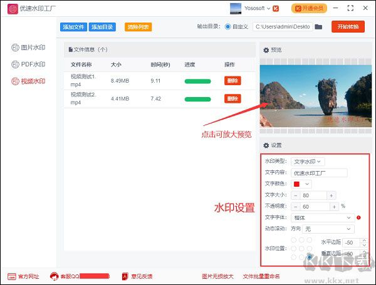Open the output directory folder icon
This screenshot has width=376, height=285.
[318, 27]
